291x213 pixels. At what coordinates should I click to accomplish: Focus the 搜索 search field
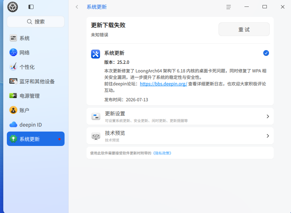pyautogui.click(x=36, y=22)
